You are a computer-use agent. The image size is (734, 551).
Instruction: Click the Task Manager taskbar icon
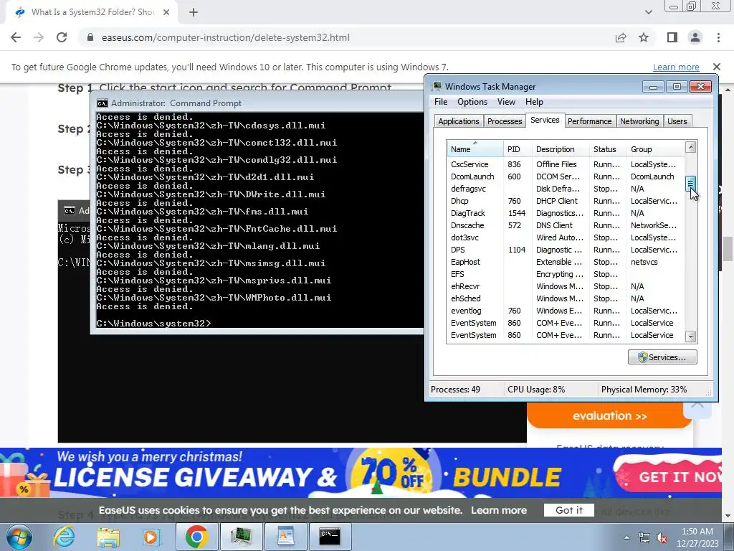pyautogui.click(x=241, y=537)
